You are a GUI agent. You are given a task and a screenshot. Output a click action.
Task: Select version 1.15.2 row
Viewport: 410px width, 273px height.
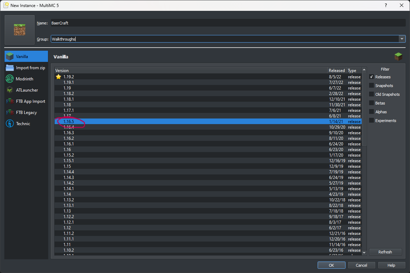[208, 155]
